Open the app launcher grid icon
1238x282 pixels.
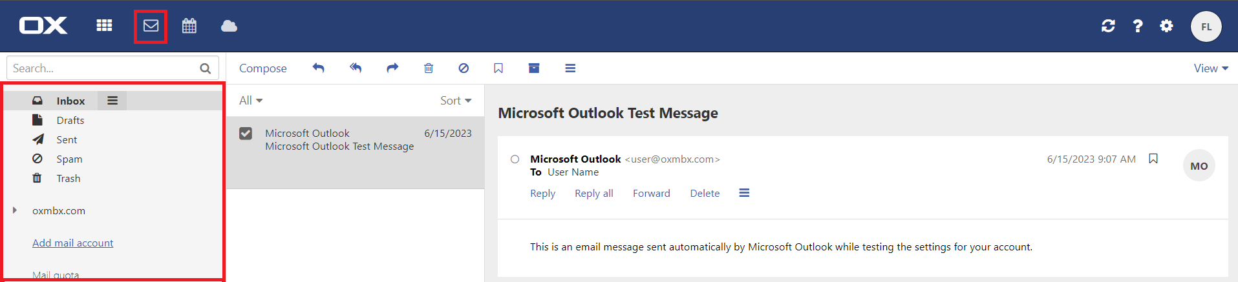coord(104,26)
